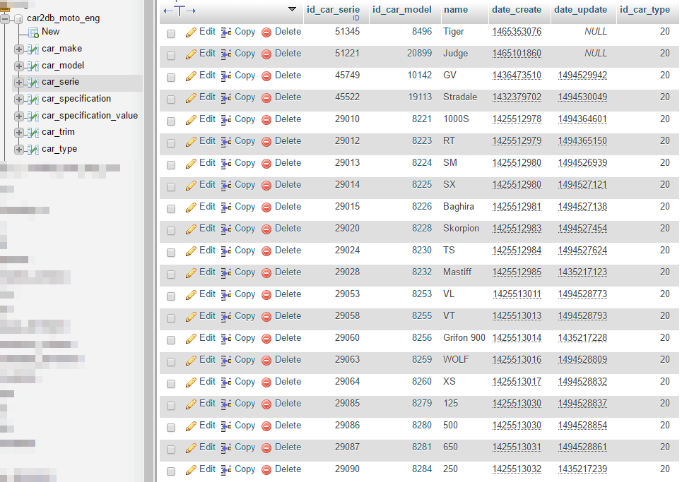Click the pencil Edit icon for Tiger row
682x482 pixels.
(x=191, y=32)
